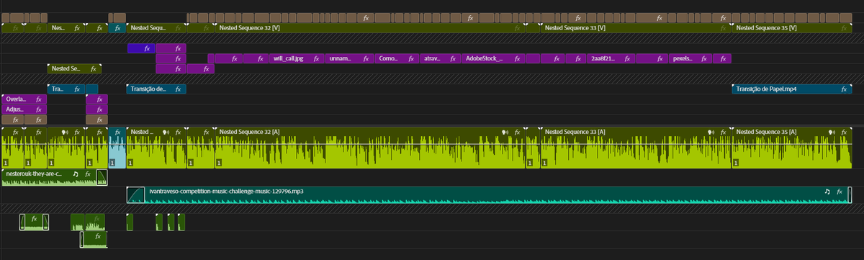Select the Nested Sequence 33 [V] clip label
Viewport: 864px width, 260px height.
(575, 28)
